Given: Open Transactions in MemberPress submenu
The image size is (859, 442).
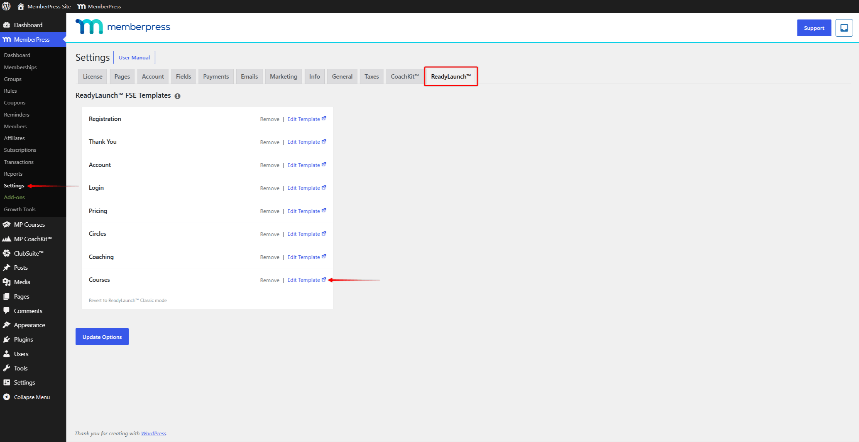Looking at the screenshot, I should tap(19, 162).
